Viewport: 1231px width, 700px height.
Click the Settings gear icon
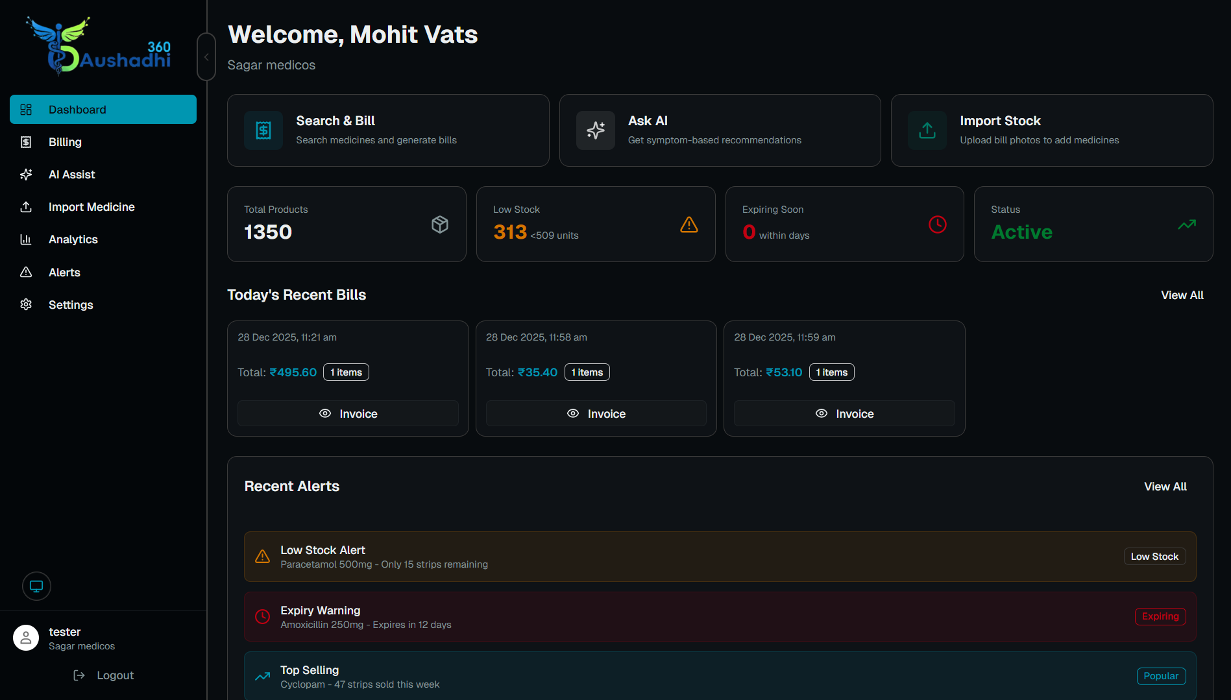(26, 305)
